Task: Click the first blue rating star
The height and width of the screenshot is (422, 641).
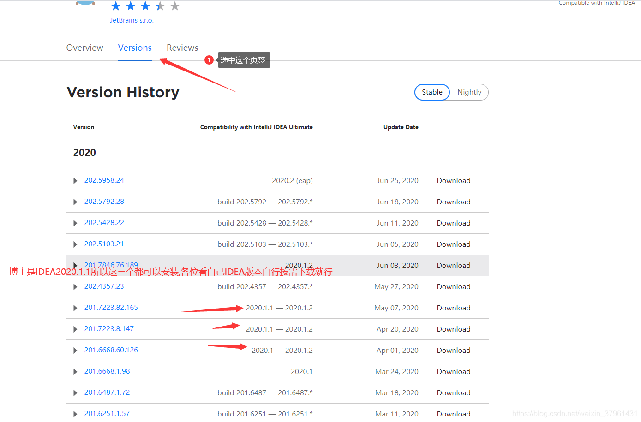Action: click(x=116, y=6)
